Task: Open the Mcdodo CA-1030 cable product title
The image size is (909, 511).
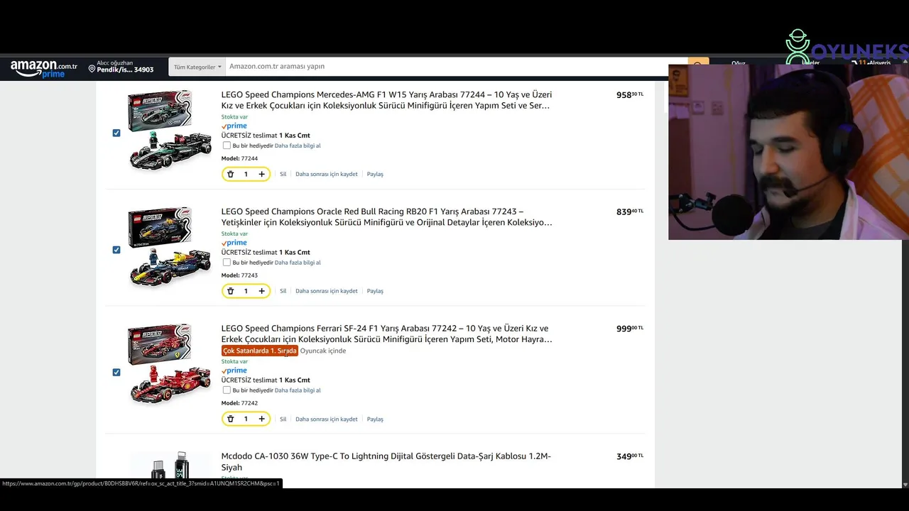Action: (x=386, y=461)
